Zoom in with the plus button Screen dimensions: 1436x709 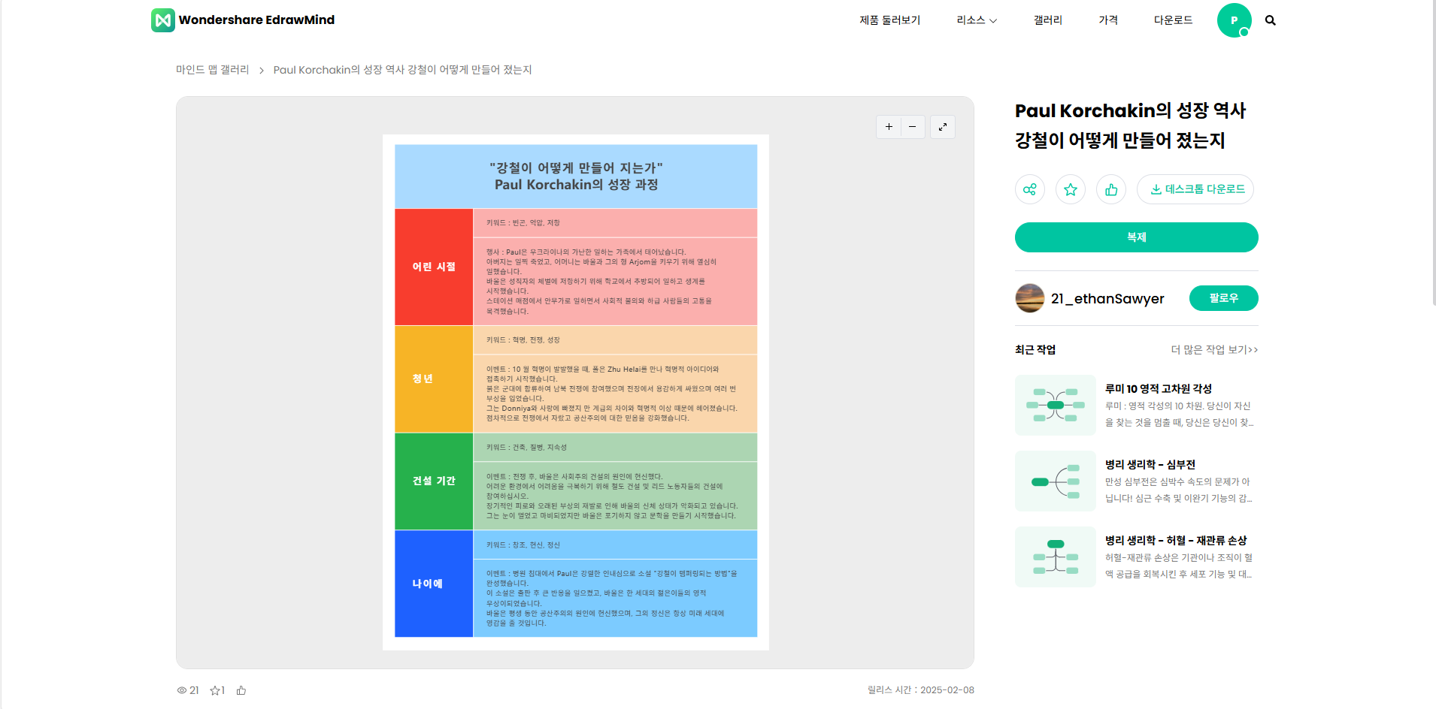(889, 127)
